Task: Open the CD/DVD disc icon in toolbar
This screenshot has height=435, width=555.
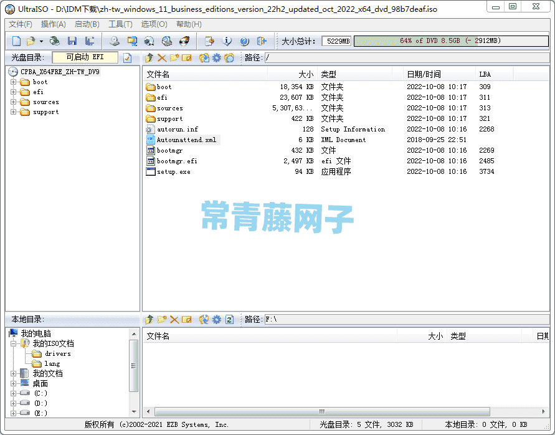Action: point(55,41)
